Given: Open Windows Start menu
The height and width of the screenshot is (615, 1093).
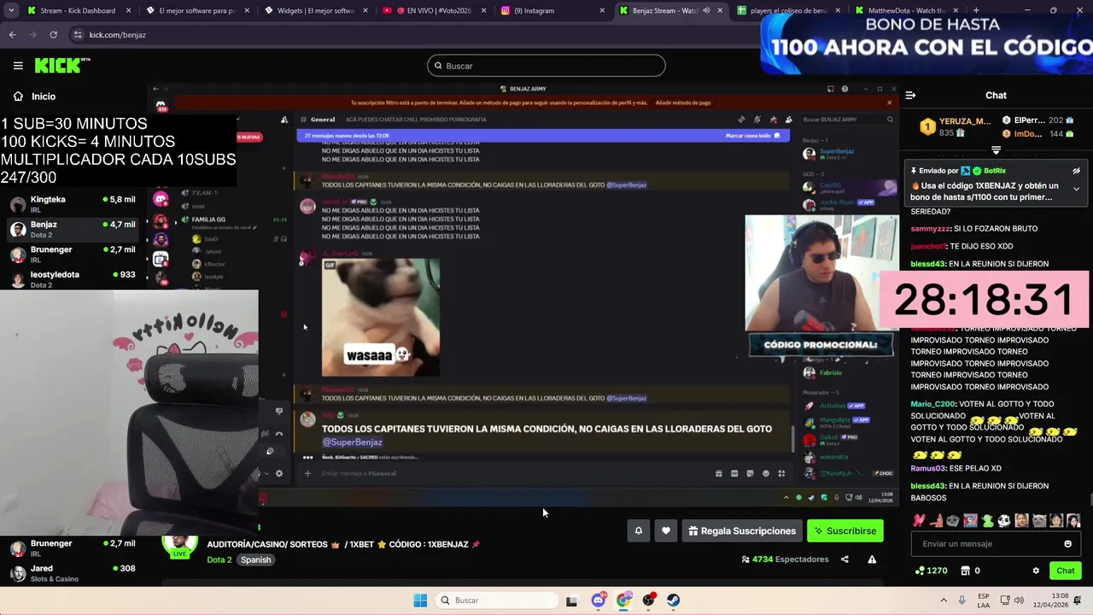Looking at the screenshot, I should point(420,600).
